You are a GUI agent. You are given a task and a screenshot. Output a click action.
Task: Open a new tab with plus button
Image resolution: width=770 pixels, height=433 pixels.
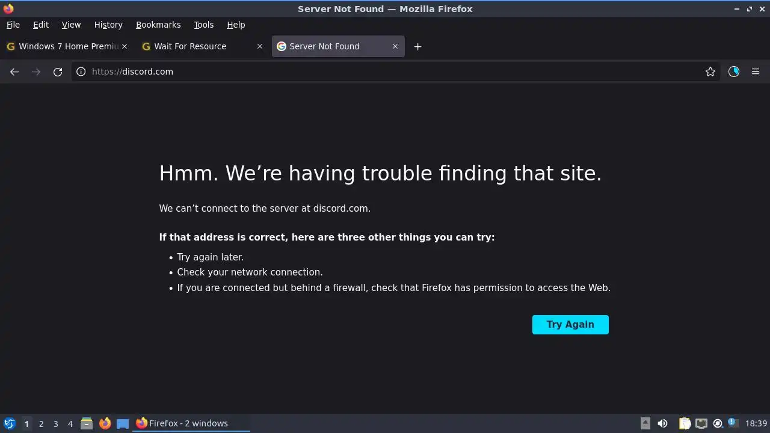click(x=417, y=46)
